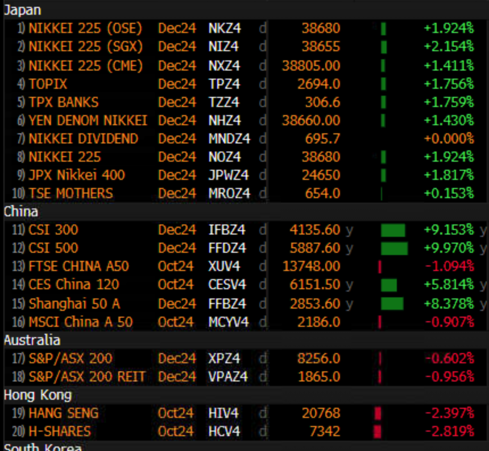
Task: Click the last price 38655
Action: (x=321, y=47)
